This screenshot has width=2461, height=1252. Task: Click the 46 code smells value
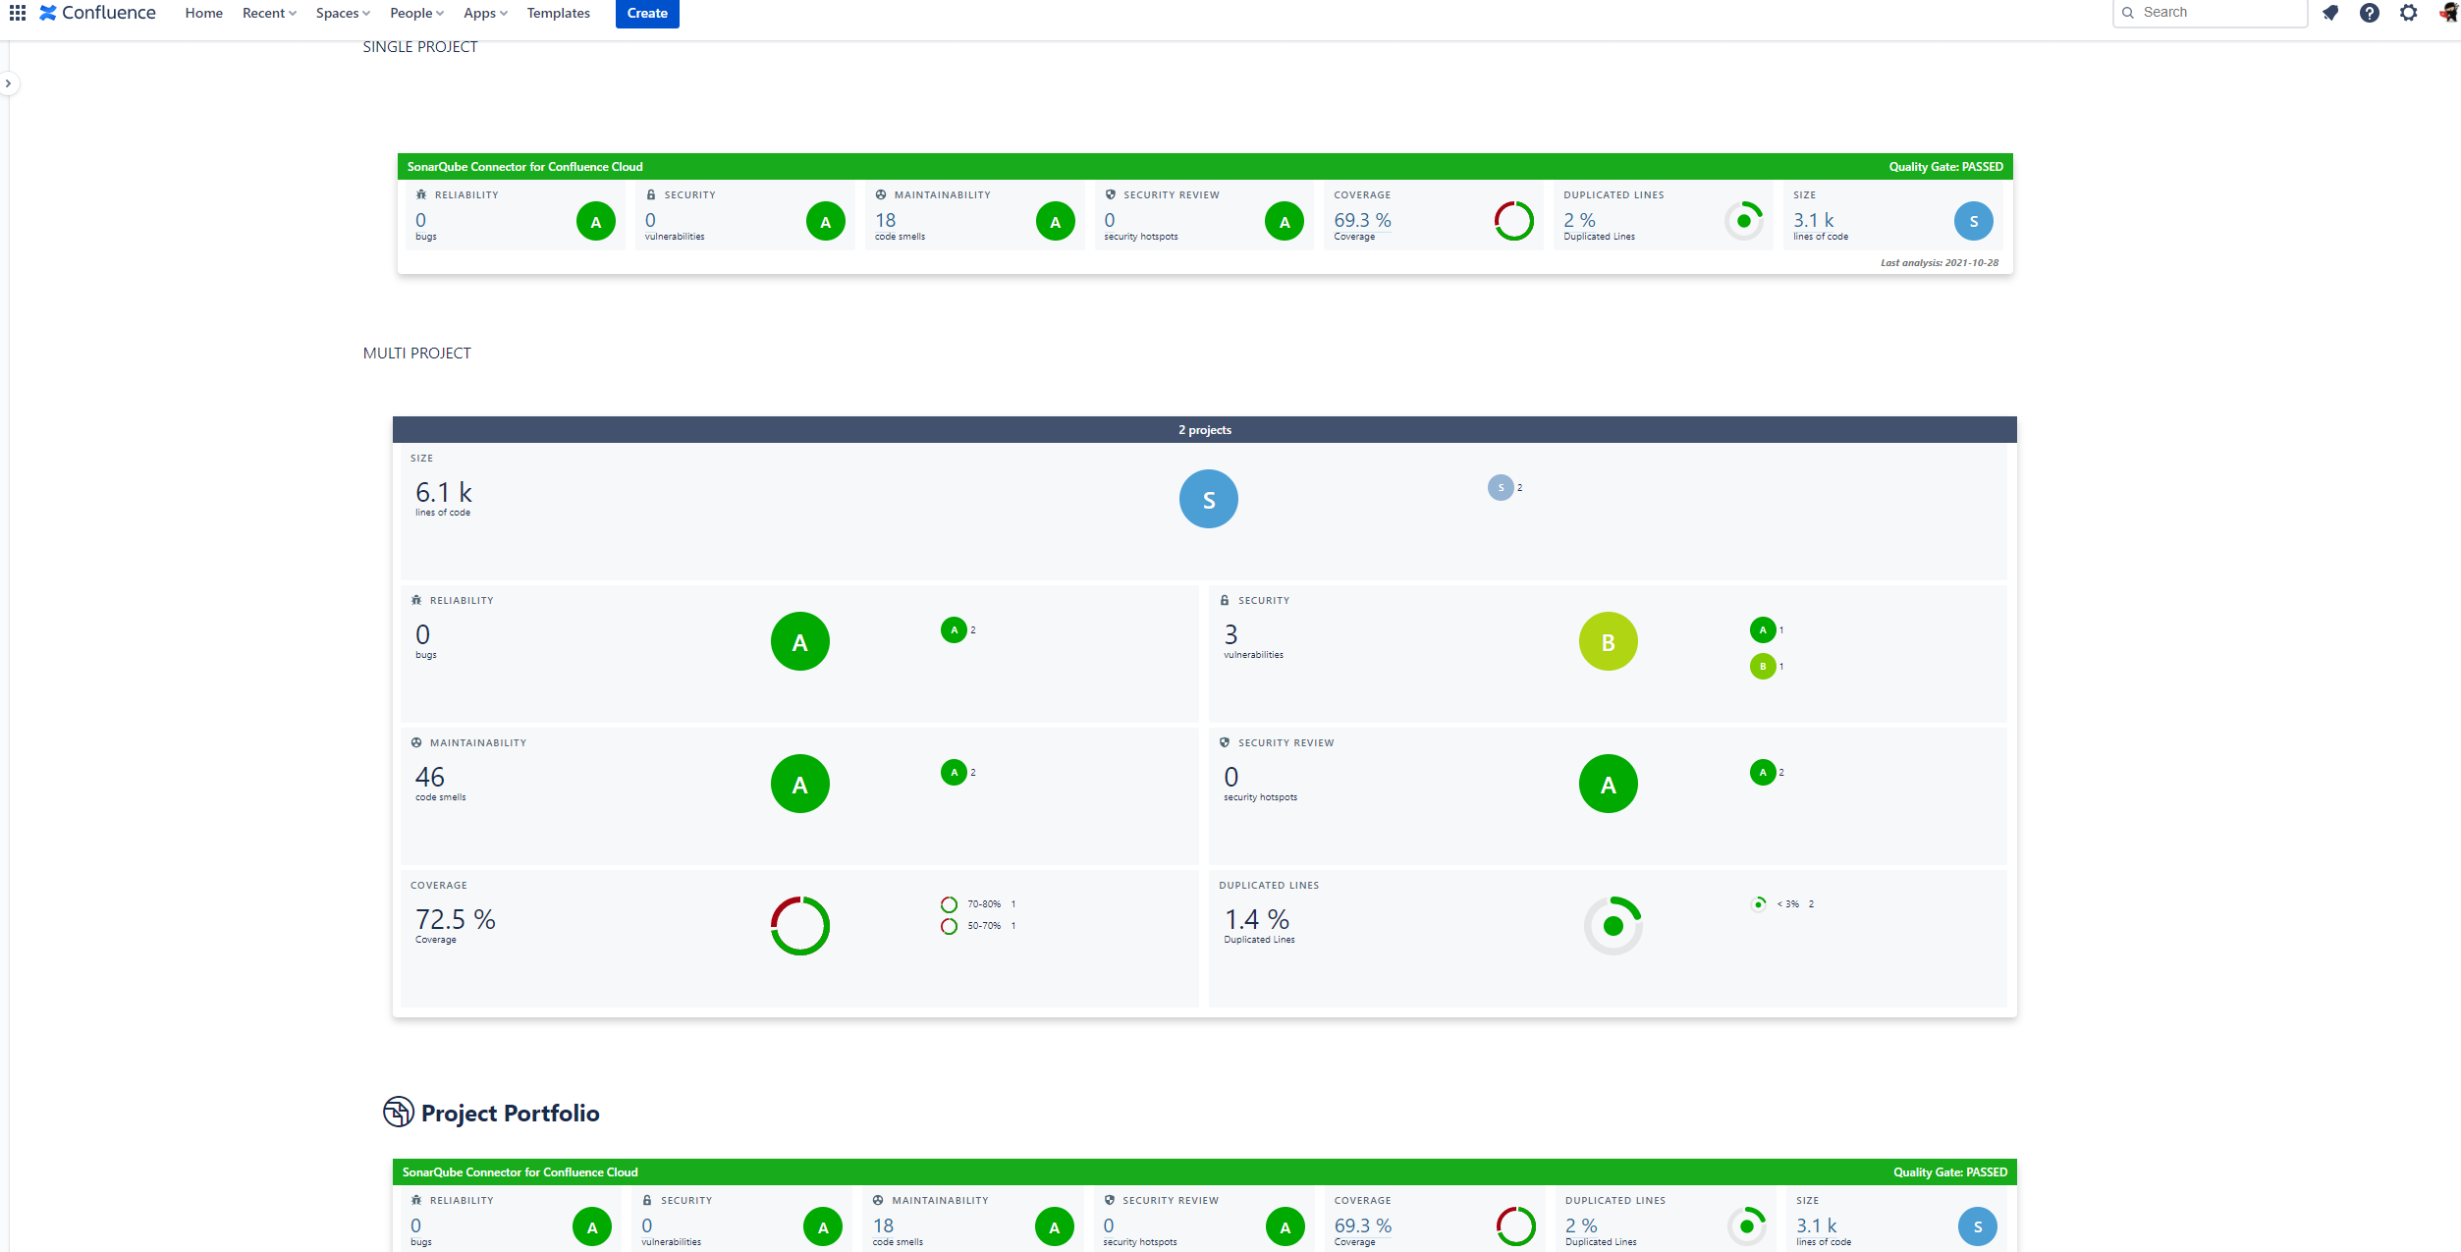click(429, 777)
